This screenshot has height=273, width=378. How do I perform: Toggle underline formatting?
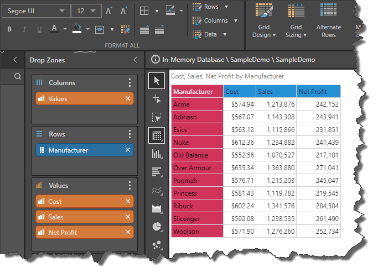39,29
